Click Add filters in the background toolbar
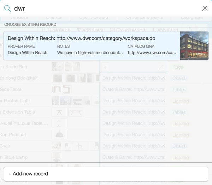This screenshot has height=185, width=212. pos(90,30)
